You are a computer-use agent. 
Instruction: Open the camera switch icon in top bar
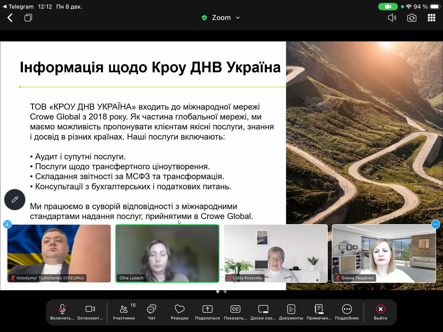pyautogui.click(x=412, y=17)
